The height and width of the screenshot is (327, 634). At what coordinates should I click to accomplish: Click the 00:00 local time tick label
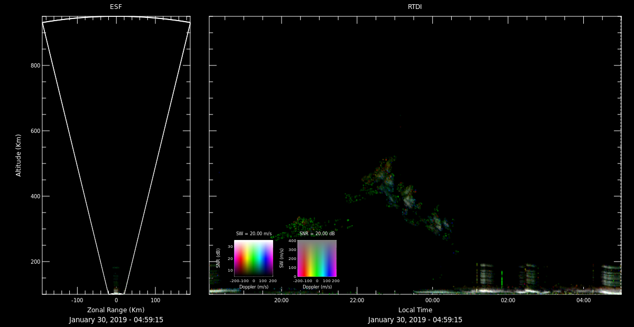432,300
